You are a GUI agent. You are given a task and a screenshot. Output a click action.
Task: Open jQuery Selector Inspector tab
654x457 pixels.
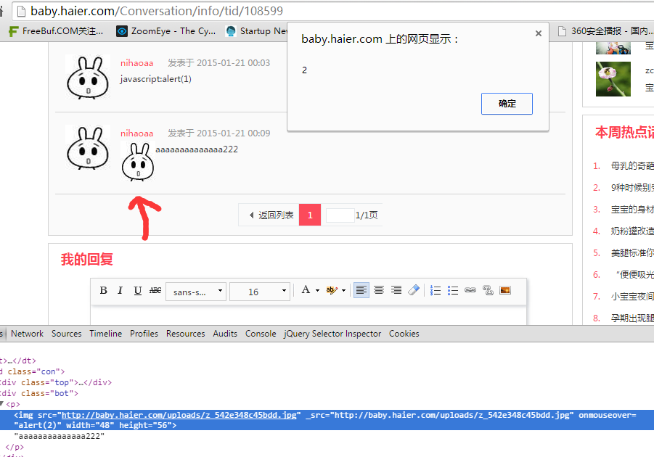tap(332, 334)
